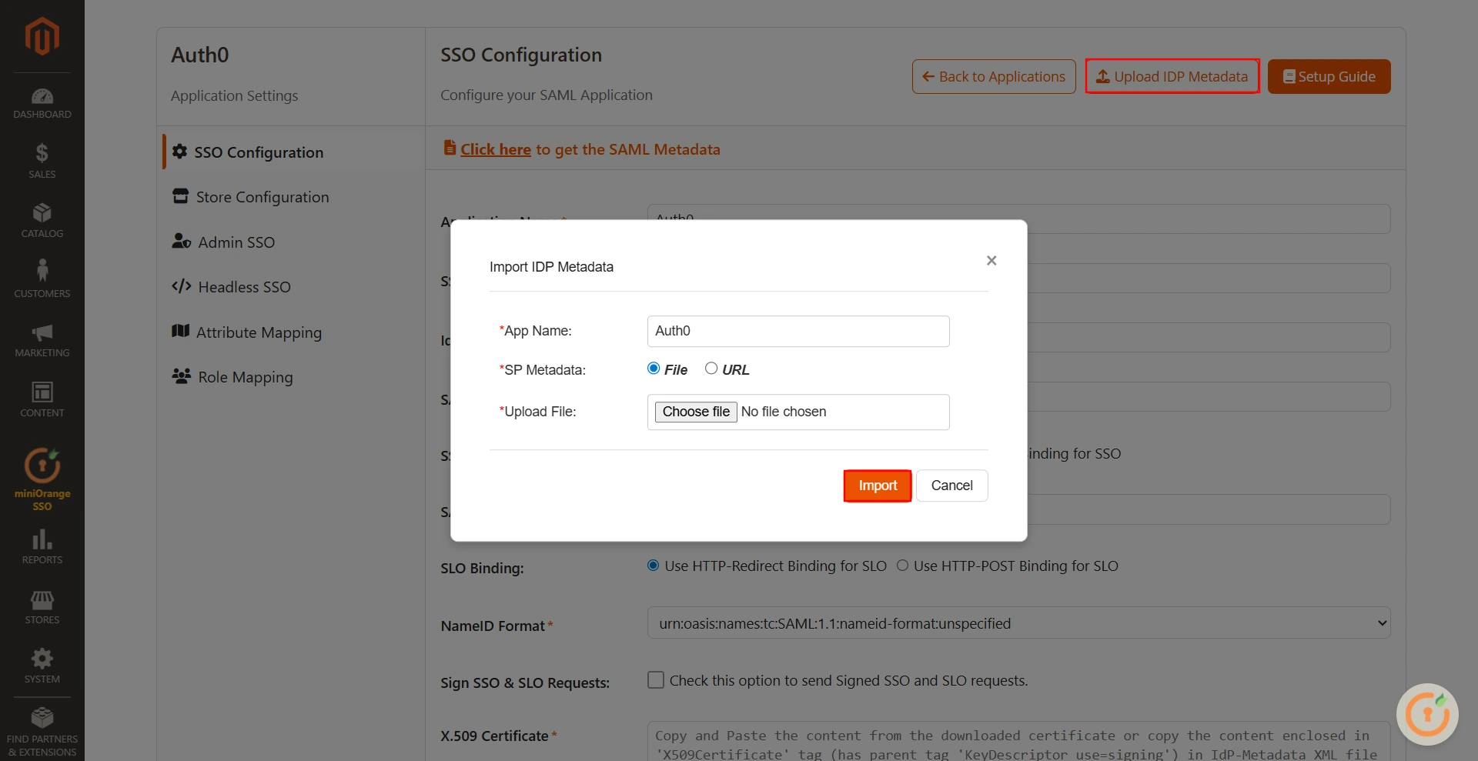1478x761 pixels.
Task: Switch to the Store Configuration tab
Action: tap(262, 197)
